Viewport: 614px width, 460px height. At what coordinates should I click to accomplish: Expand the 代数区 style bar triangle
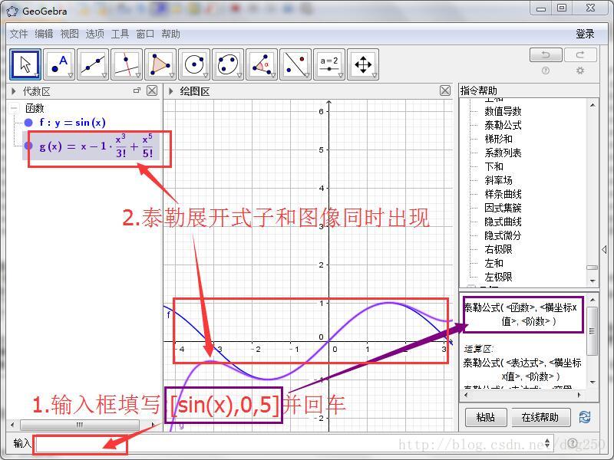pos(14,91)
